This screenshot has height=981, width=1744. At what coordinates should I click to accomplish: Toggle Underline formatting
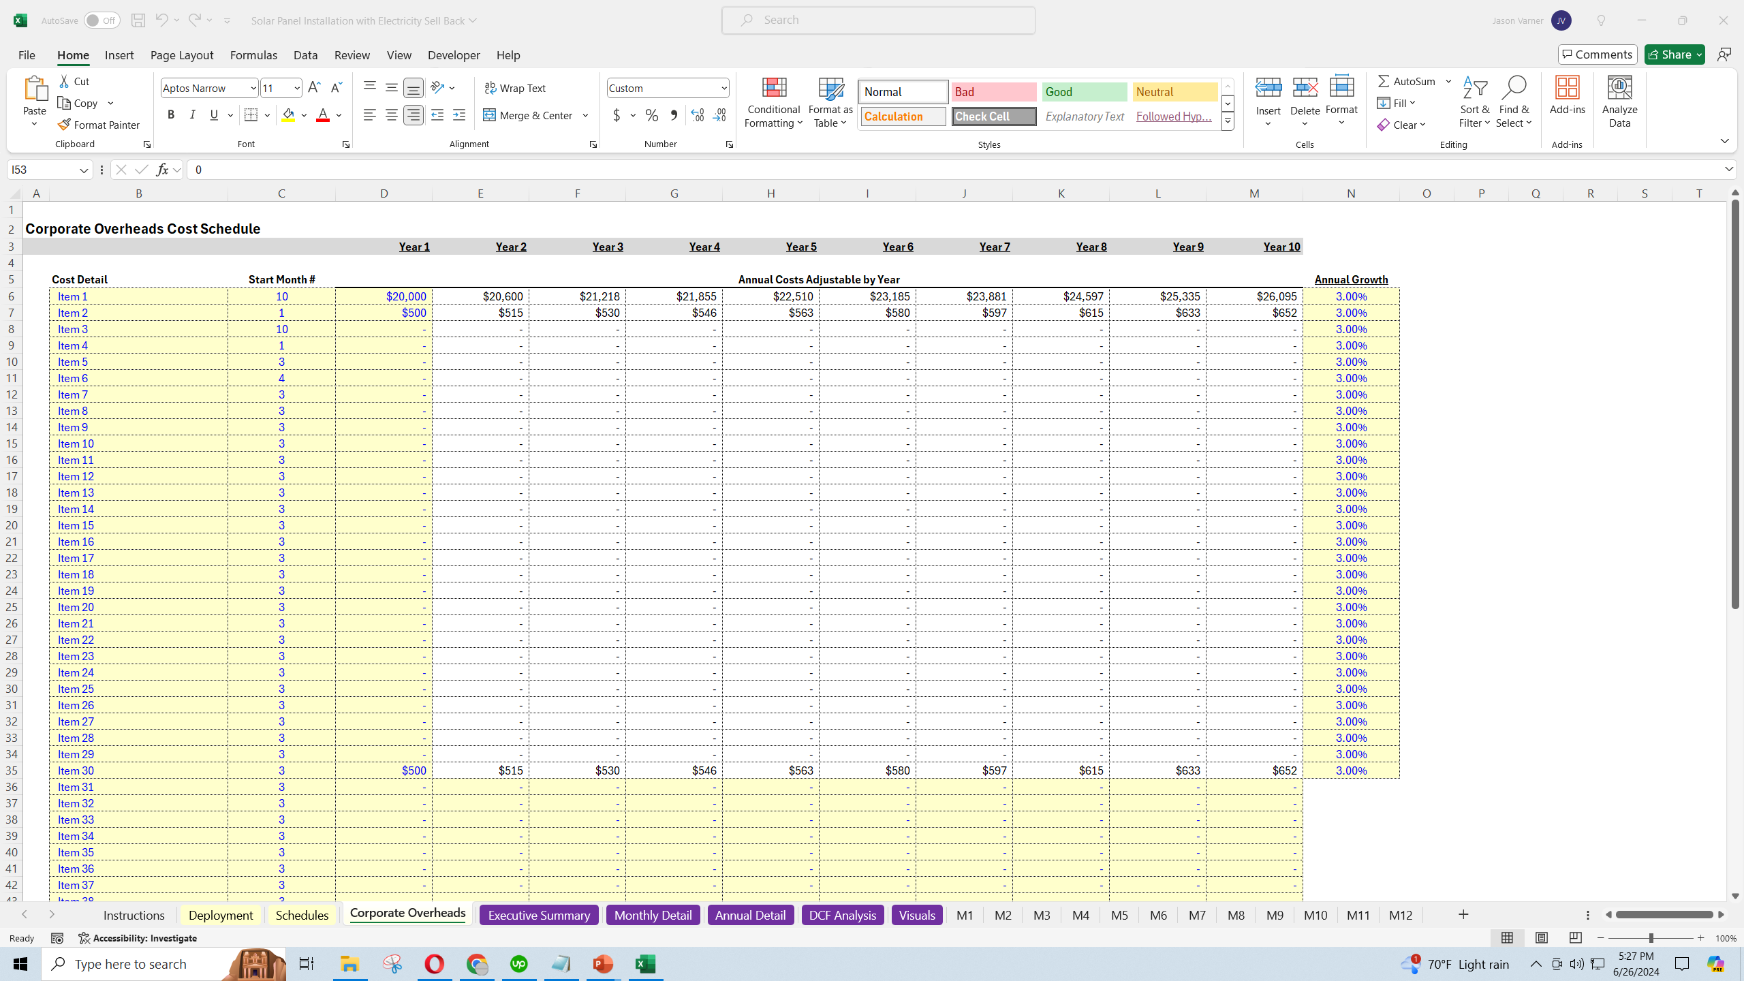click(214, 115)
